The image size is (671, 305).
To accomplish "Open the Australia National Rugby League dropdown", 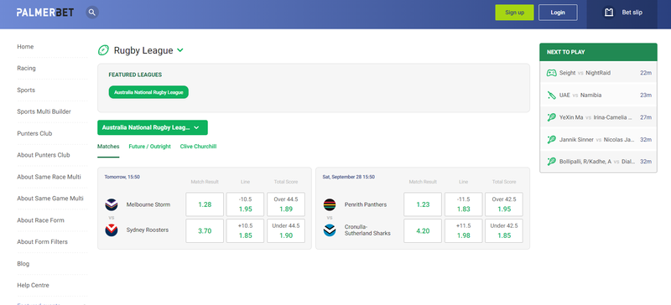I will [153, 127].
